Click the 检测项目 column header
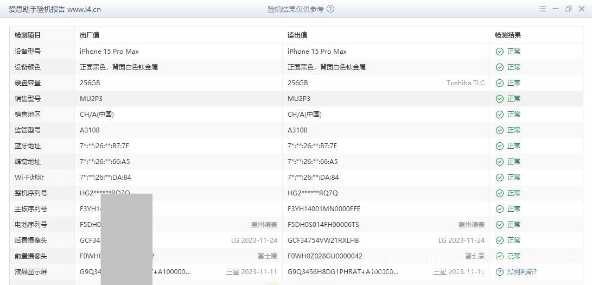 point(28,35)
